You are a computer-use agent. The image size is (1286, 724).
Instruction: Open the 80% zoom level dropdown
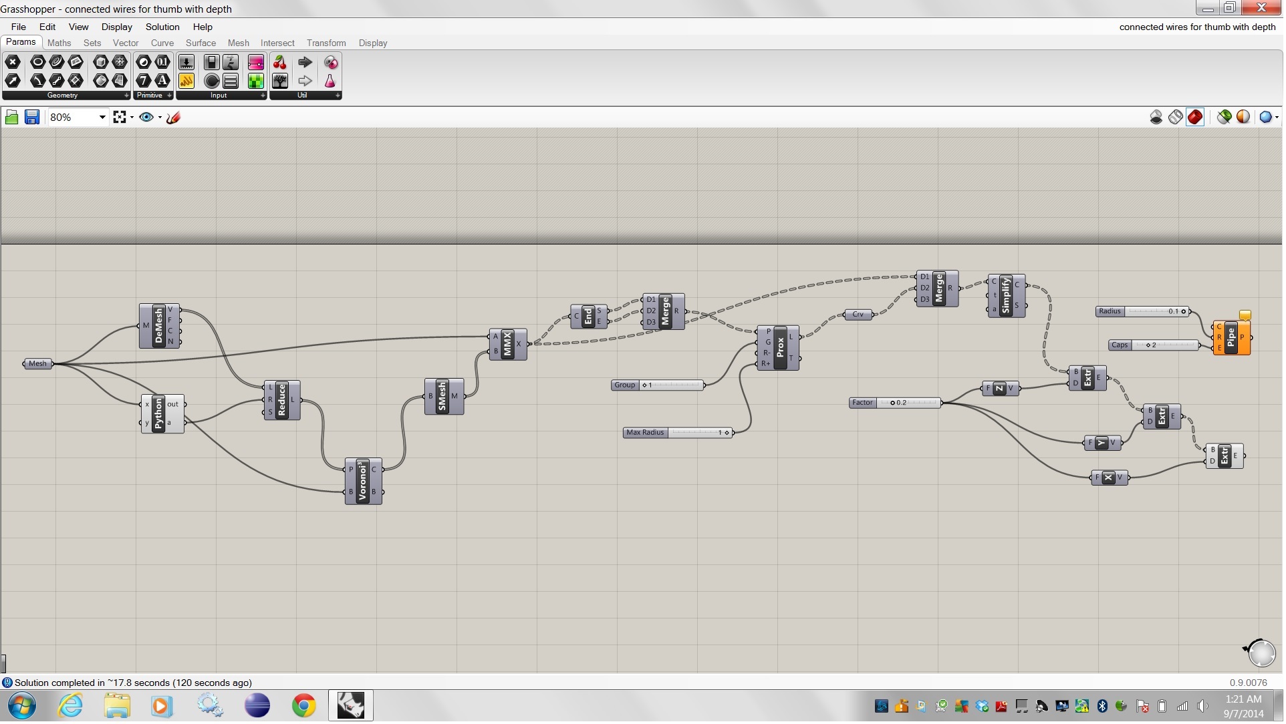102,118
